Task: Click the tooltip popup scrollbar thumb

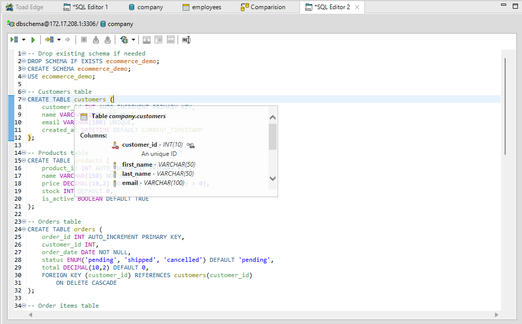Action: [x=272, y=137]
